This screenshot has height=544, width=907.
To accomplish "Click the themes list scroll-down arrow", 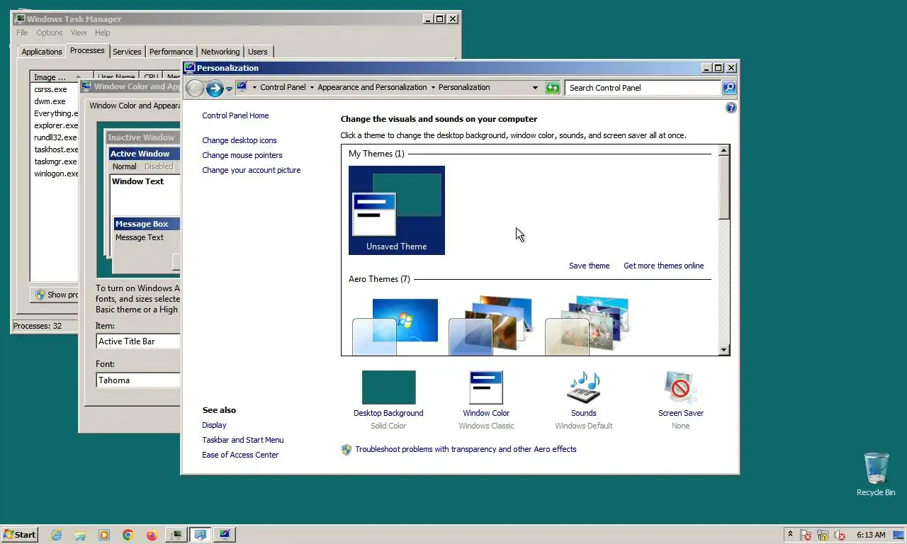I will pyautogui.click(x=723, y=349).
